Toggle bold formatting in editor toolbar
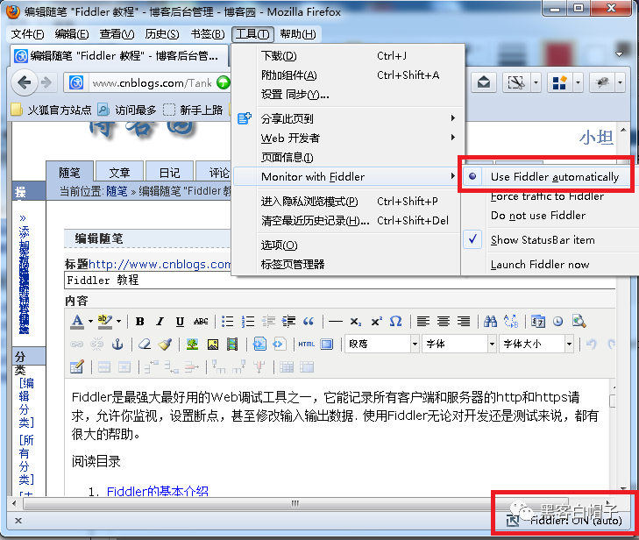This screenshot has height=540, width=639. 139,322
